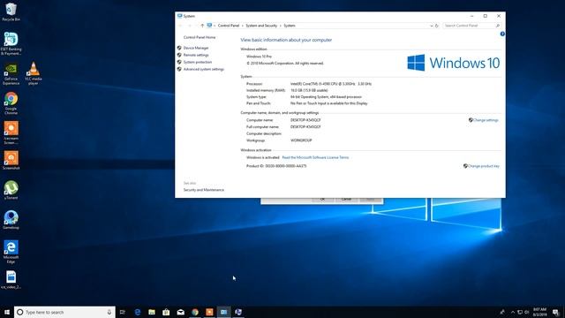Click the Processor value text
Viewport: 565px width, 318px height.
pos(331,84)
